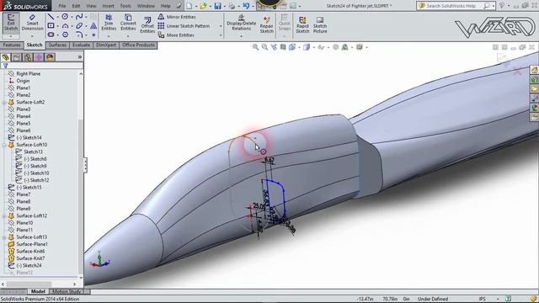Open dropdown below Exit Sketch
Viewport: 539px width, 303px height.
tap(11, 36)
